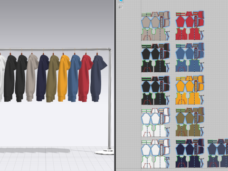
Task: Select the black pattern set beside the blue set
Action: pyautogui.click(x=155, y=58)
